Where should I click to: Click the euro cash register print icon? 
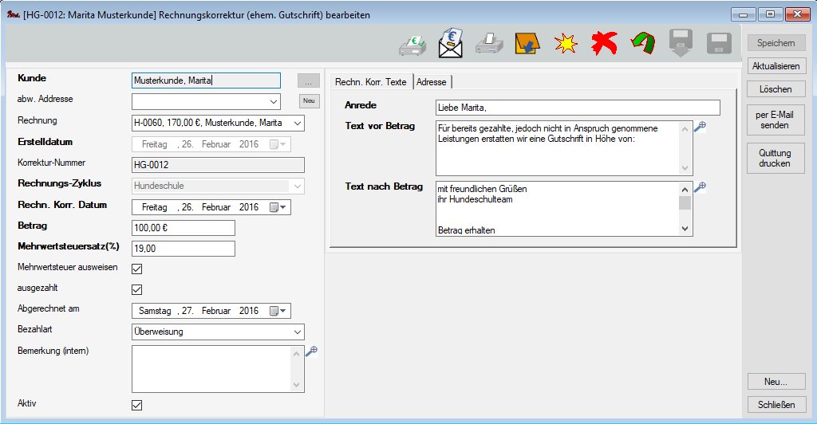(x=413, y=45)
